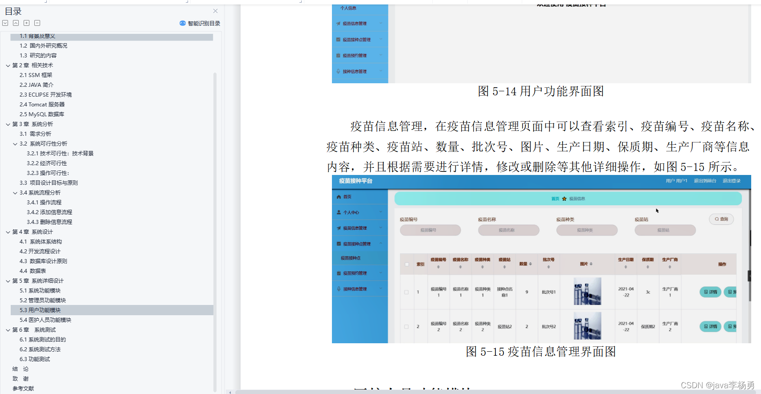Select highlighted 5.3 用户功能模块 entry
The image size is (761, 394).
pyautogui.click(x=112, y=310)
